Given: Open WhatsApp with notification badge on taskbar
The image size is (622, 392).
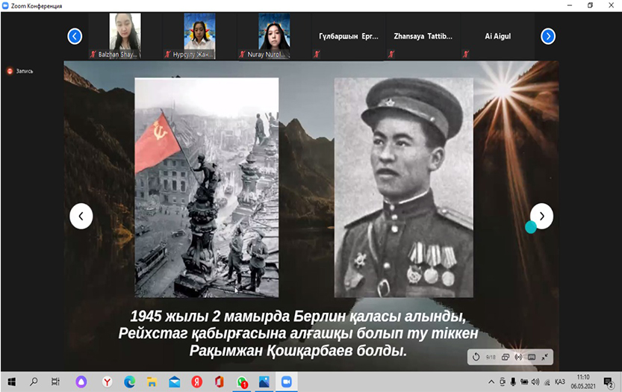Looking at the screenshot, I should click(x=242, y=382).
